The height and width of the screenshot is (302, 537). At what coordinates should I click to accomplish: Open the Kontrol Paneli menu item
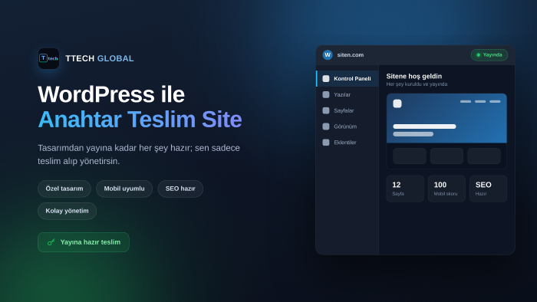click(348, 79)
